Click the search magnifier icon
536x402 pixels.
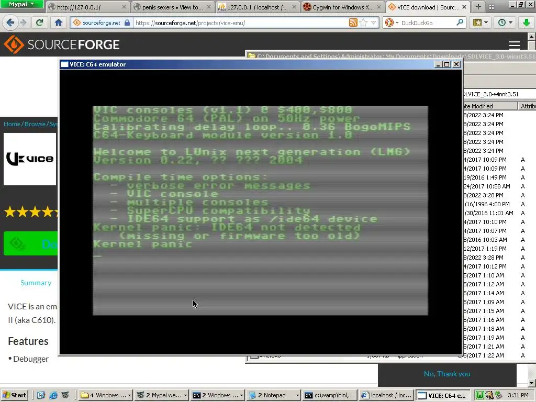tap(460, 23)
